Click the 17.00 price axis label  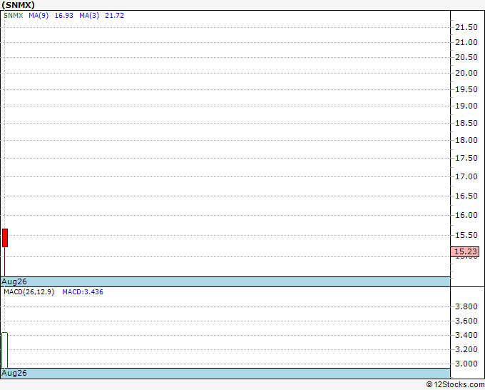tap(466, 176)
